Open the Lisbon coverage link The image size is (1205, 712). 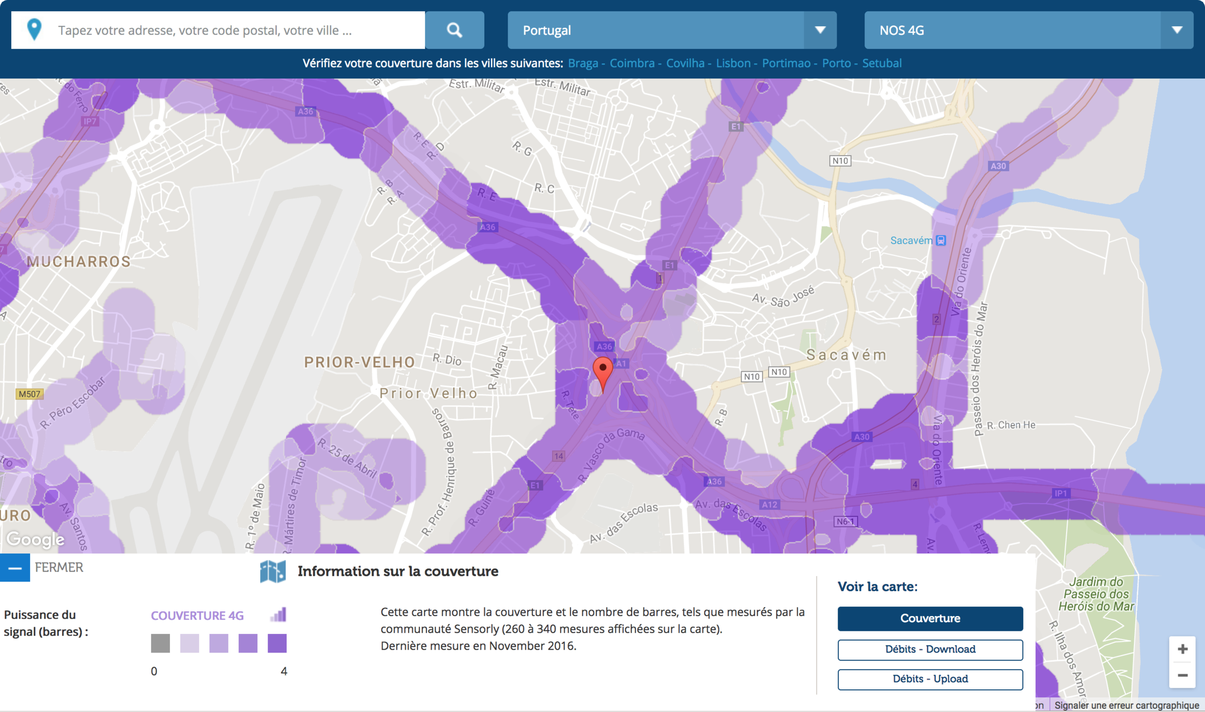pos(733,63)
